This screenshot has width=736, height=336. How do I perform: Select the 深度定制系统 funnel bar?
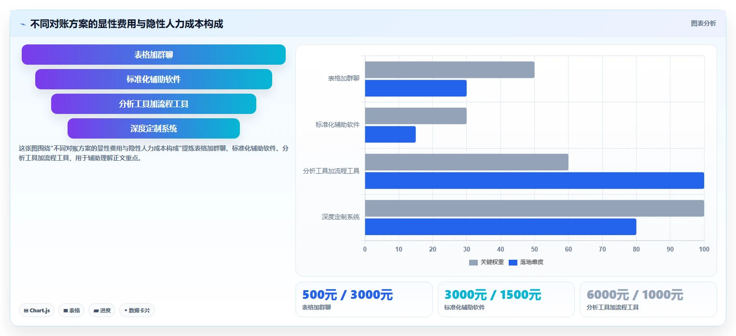coord(153,128)
